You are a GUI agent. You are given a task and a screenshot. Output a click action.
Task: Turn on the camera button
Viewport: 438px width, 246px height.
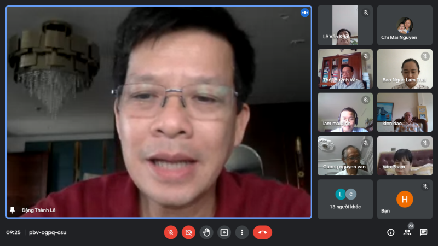coord(188,232)
